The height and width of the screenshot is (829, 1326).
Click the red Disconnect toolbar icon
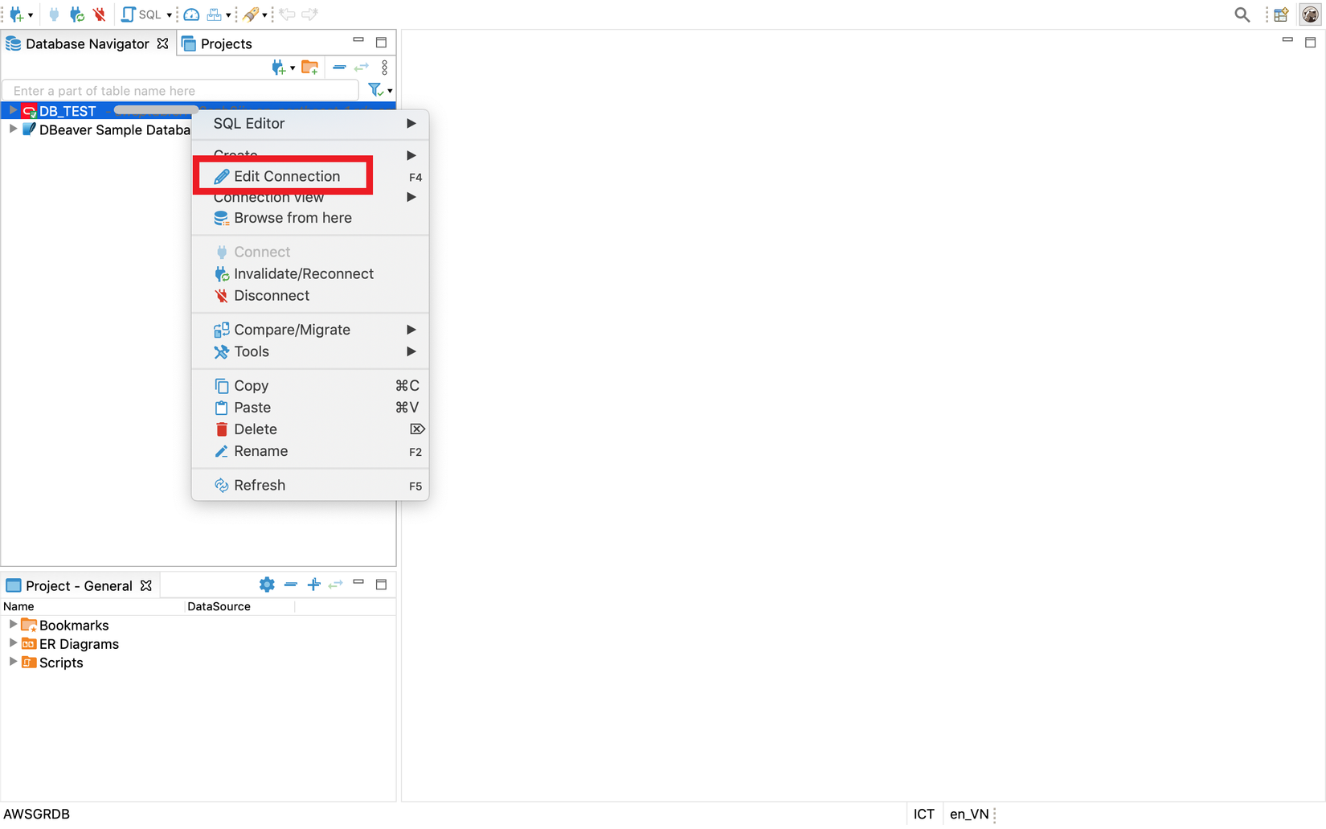[x=100, y=14]
